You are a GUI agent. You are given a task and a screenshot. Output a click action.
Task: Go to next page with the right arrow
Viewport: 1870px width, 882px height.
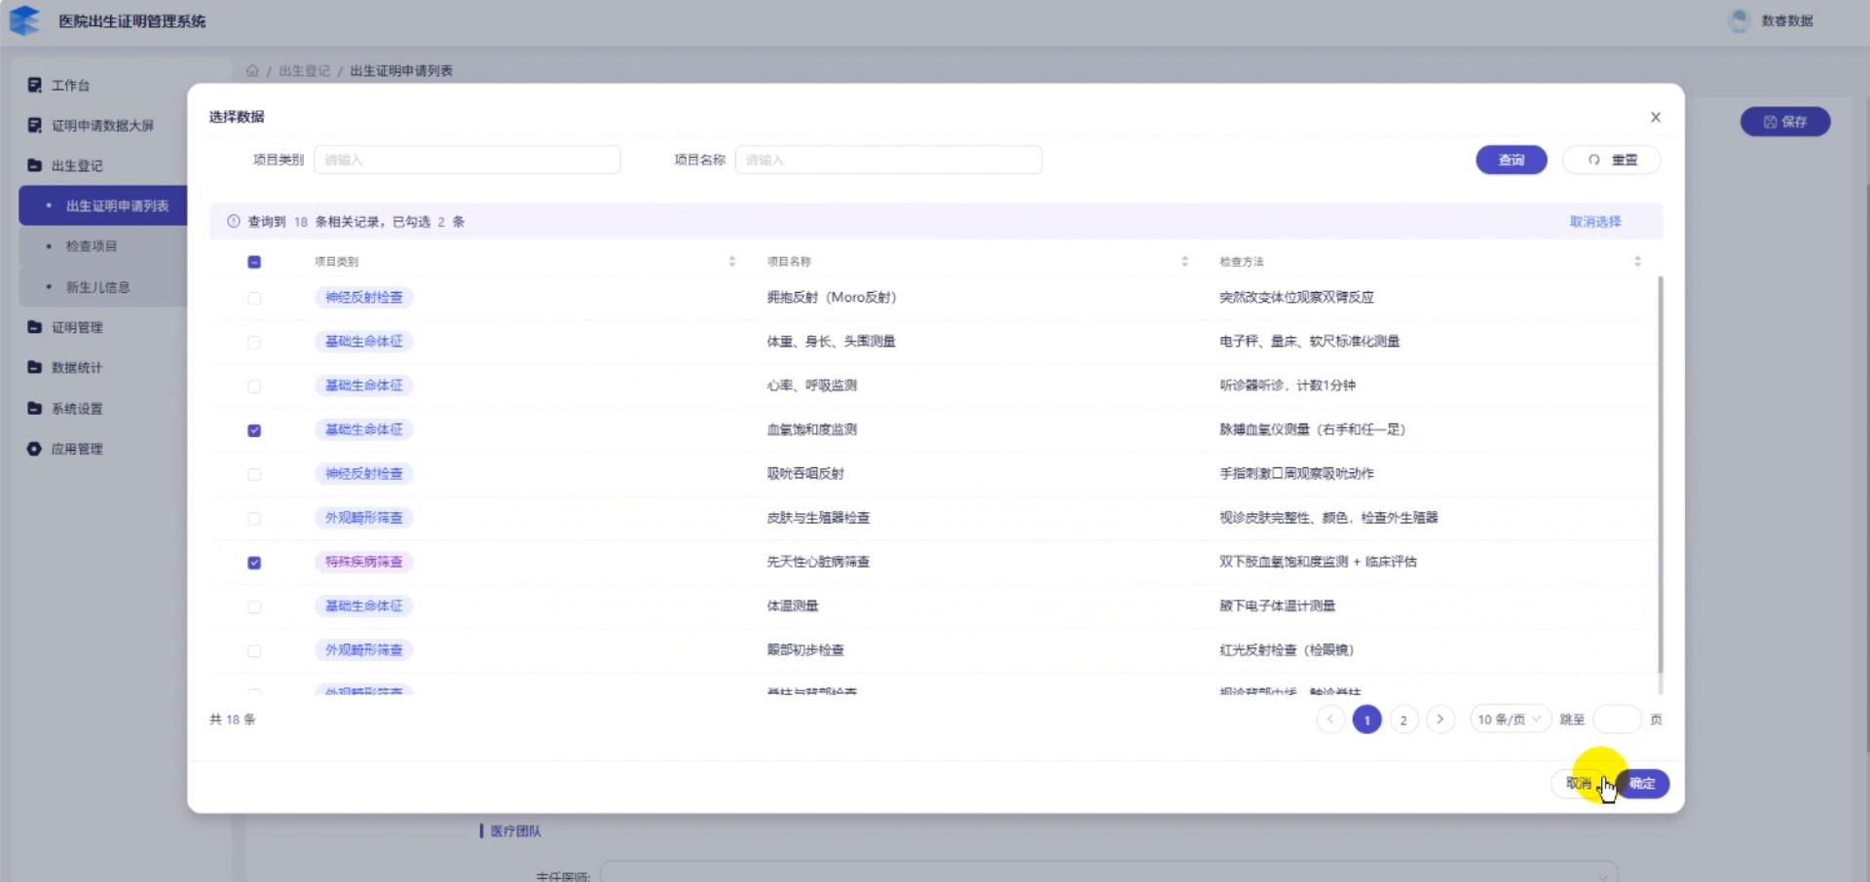point(1440,719)
